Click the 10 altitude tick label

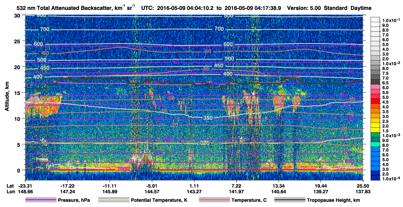(17, 119)
